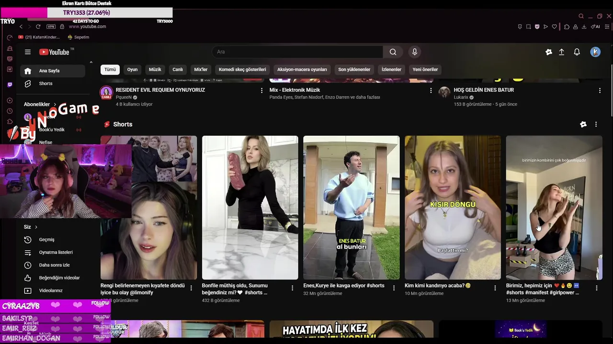
Task: Open the sparkle icon beside upload arrow
Action: (x=549, y=52)
